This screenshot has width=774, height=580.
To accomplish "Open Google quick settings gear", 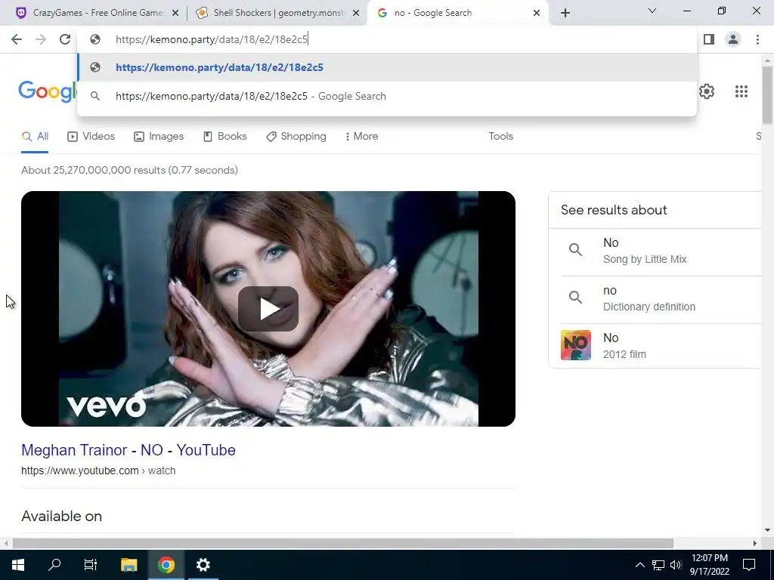I will (707, 91).
